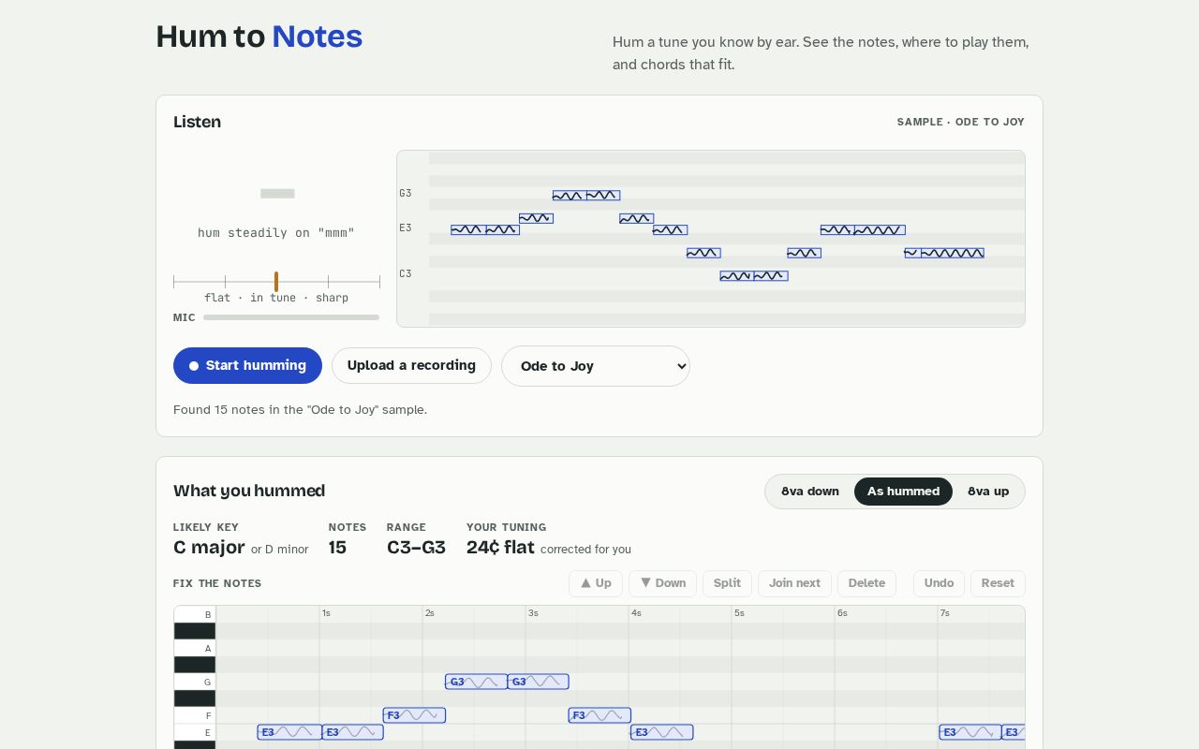
Task: Click the E piano key
Action: point(195,732)
